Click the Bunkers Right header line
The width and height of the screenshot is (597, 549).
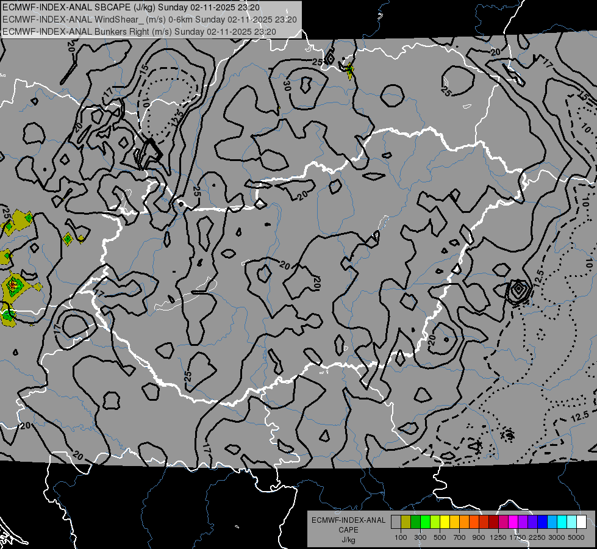(x=140, y=32)
